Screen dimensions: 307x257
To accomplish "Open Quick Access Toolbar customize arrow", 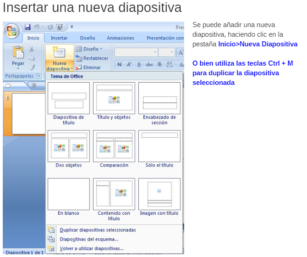I will 72,27.
